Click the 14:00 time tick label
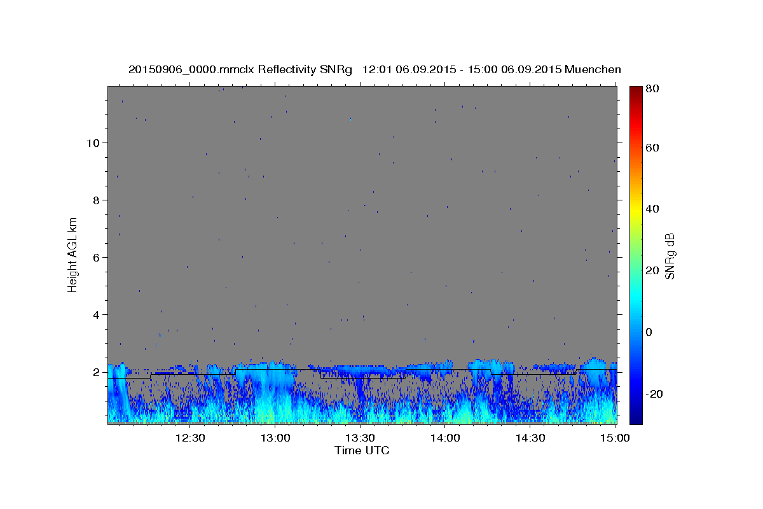This screenshot has height=509, width=763. [x=446, y=438]
